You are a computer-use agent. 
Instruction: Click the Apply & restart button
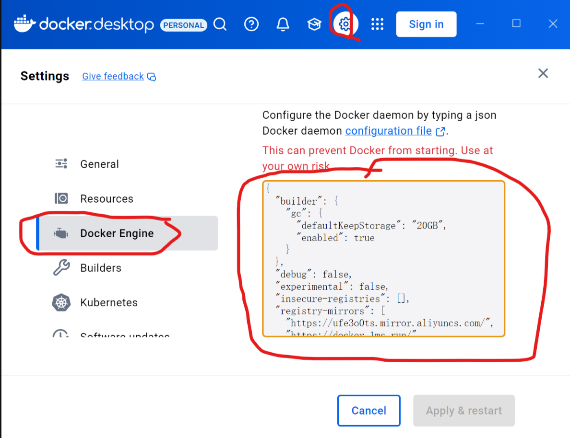[463, 410]
